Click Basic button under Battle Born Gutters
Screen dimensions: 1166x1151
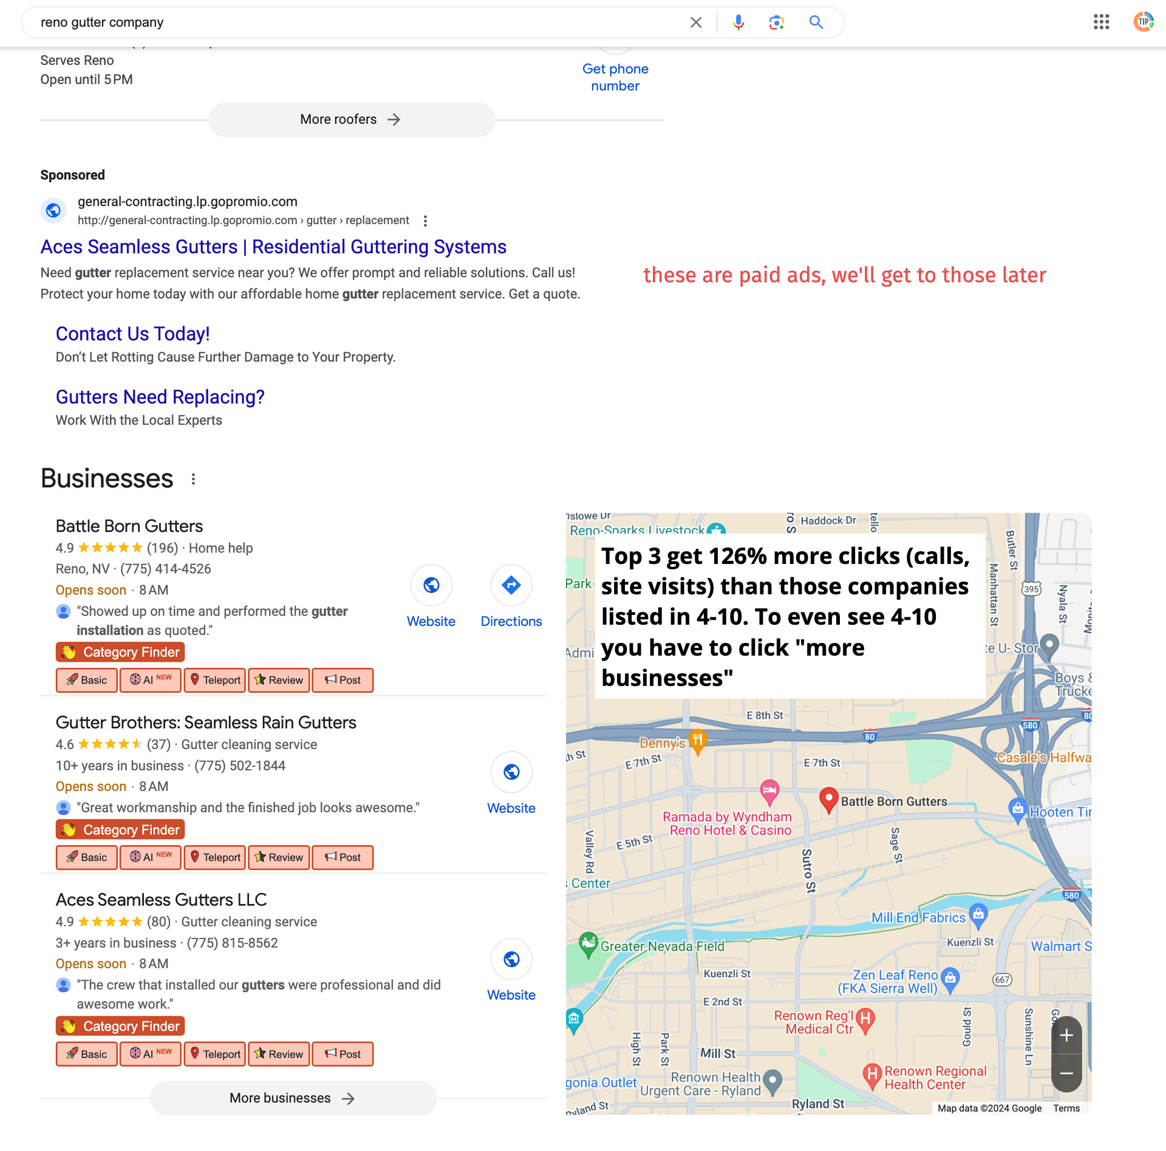[x=87, y=681]
